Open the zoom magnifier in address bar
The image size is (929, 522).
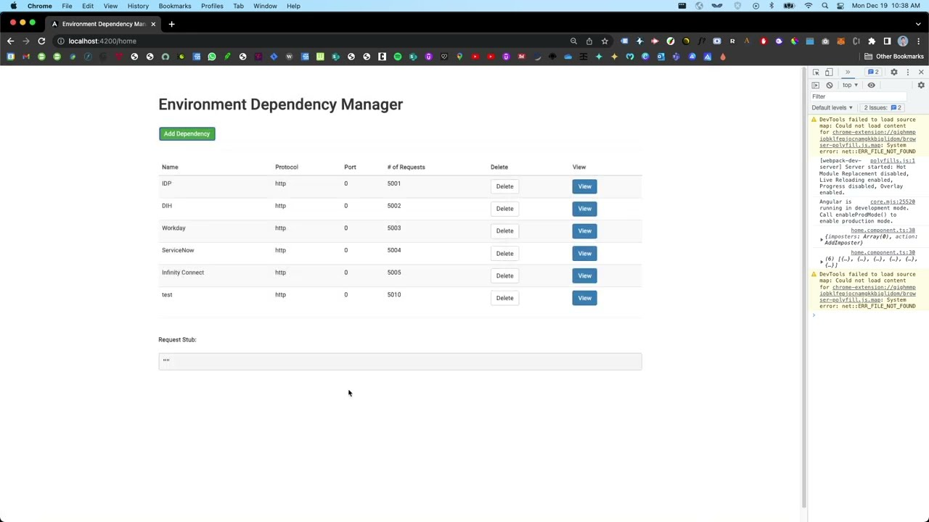click(x=573, y=41)
